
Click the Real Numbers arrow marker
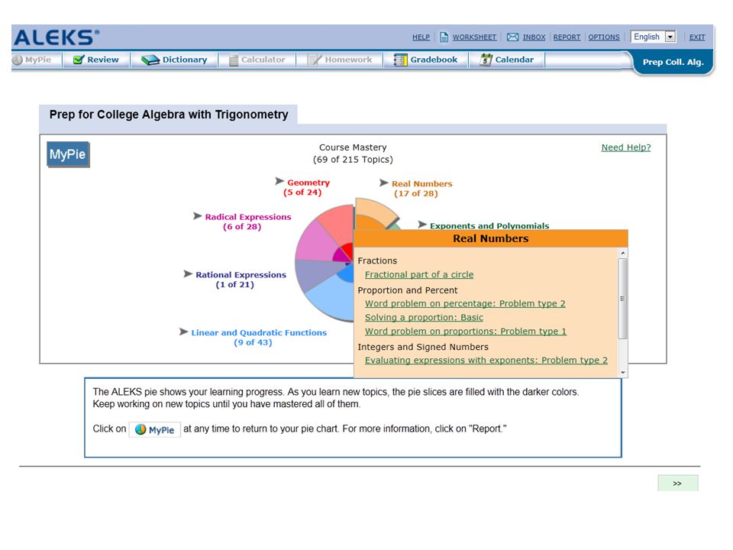[383, 183]
